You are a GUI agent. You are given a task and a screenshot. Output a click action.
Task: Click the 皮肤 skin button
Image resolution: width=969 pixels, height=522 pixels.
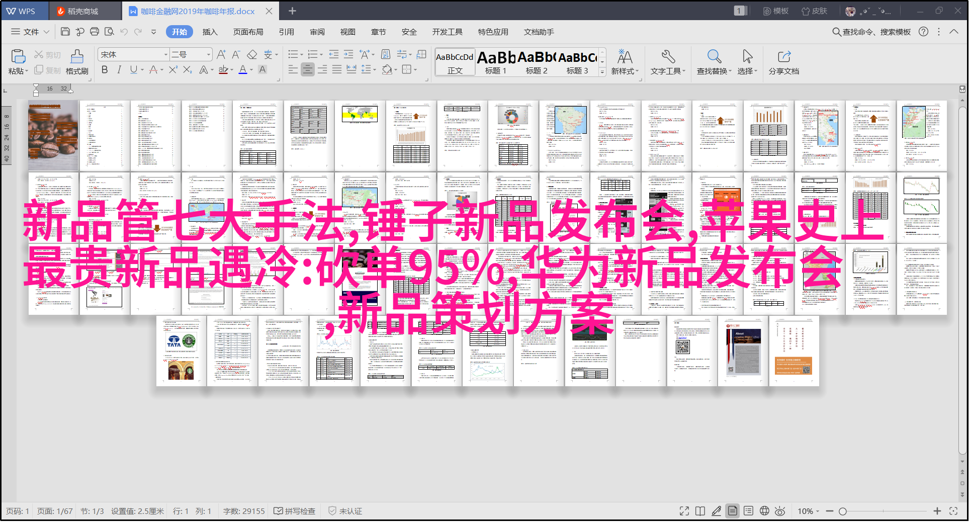815,11
